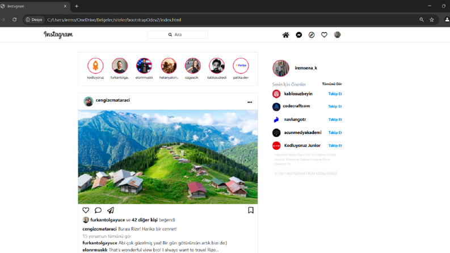
Task: Open cengizcmataraci username in post header
Action: click(x=113, y=100)
